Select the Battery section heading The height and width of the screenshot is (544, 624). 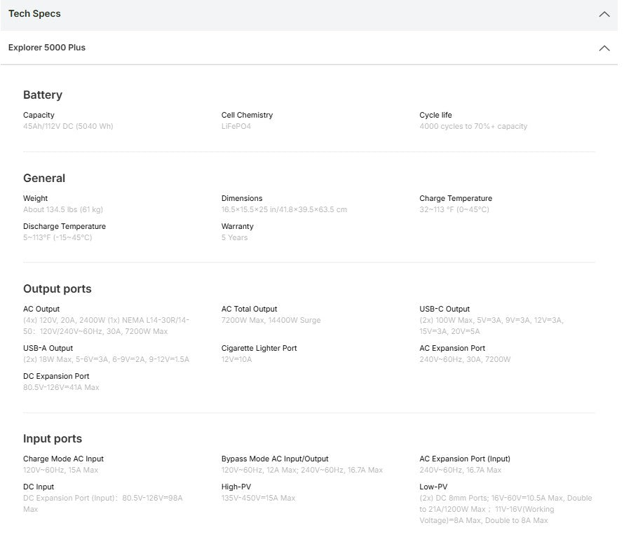point(43,95)
